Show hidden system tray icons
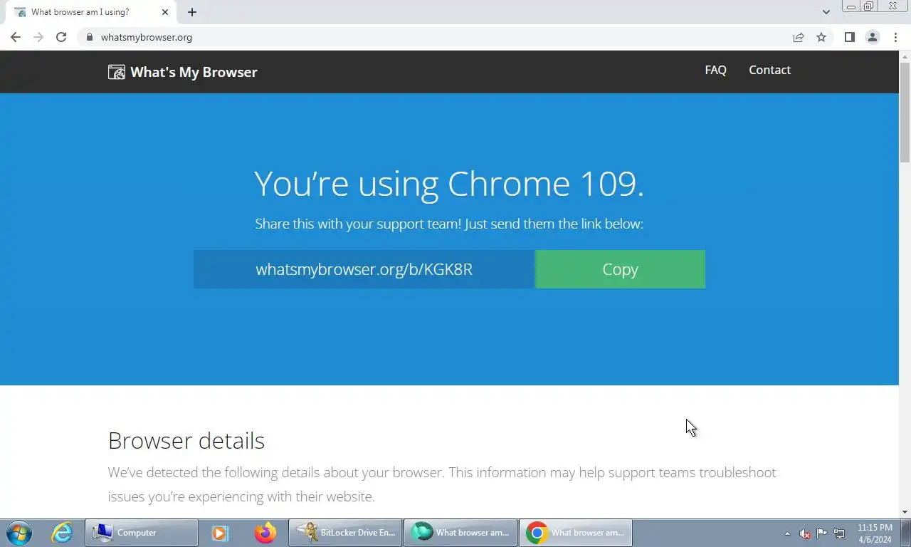 (787, 533)
